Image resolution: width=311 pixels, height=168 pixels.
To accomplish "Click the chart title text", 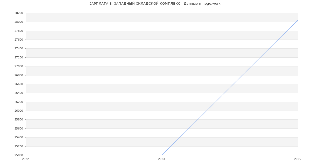I will [155, 4].
